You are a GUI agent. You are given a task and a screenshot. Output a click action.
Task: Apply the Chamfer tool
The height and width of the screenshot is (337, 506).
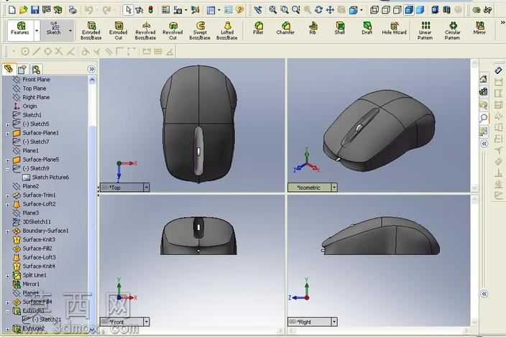point(285,28)
